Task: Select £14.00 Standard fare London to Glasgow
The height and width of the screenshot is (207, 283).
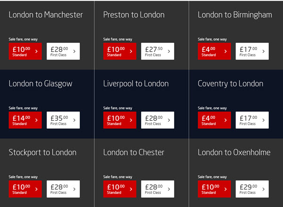Action: tap(25, 120)
